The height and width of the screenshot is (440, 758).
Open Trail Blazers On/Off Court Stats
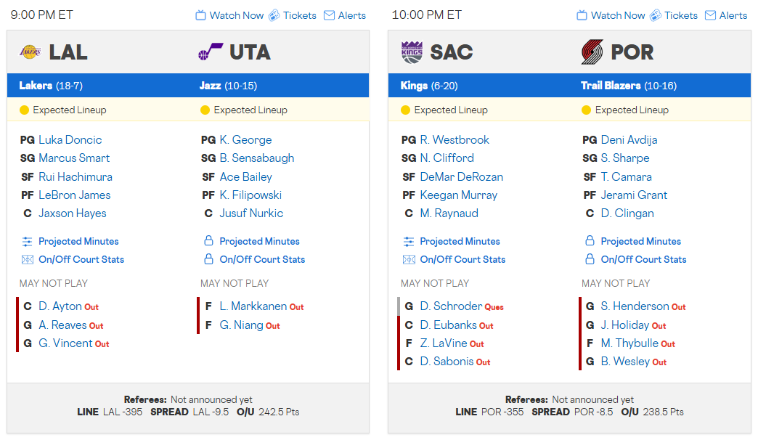[x=643, y=259]
